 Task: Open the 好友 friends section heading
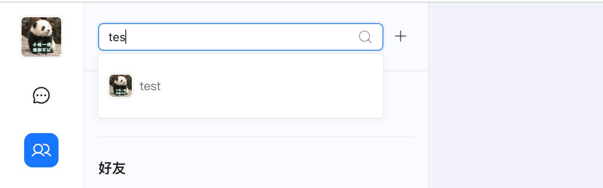point(112,169)
